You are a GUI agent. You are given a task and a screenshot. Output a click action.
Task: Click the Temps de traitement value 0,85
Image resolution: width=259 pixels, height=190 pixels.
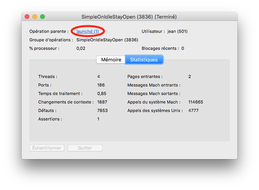point(102,93)
